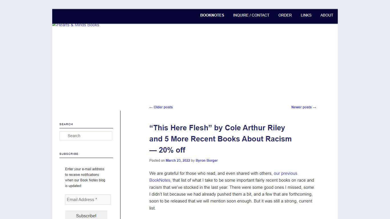The width and height of the screenshot is (390, 219).
Task: Click the Hearts & Minds Books logo
Action: coord(76,25)
